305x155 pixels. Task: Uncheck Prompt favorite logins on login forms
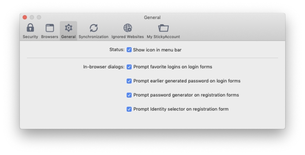coord(129,67)
